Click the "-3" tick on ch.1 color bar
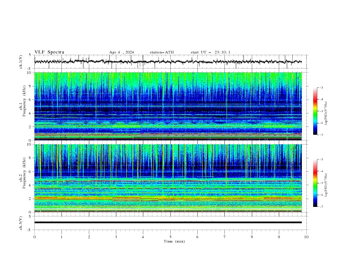 click(x=321, y=87)
